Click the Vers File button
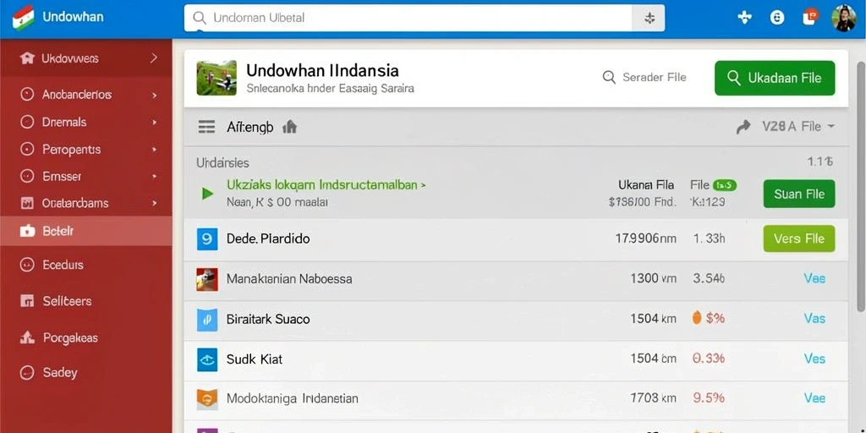The width and height of the screenshot is (866, 433). [798, 238]
